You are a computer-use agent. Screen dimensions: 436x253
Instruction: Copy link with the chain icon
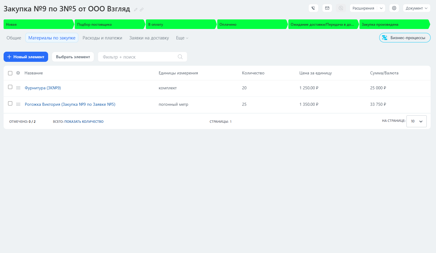pos(142,10)
